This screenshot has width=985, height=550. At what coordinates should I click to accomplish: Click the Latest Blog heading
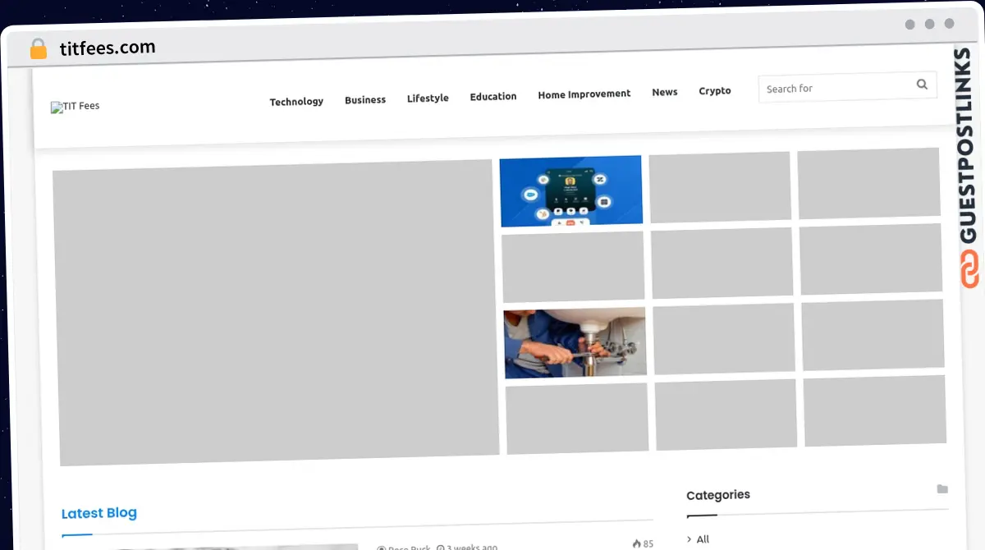coord(99,513)
